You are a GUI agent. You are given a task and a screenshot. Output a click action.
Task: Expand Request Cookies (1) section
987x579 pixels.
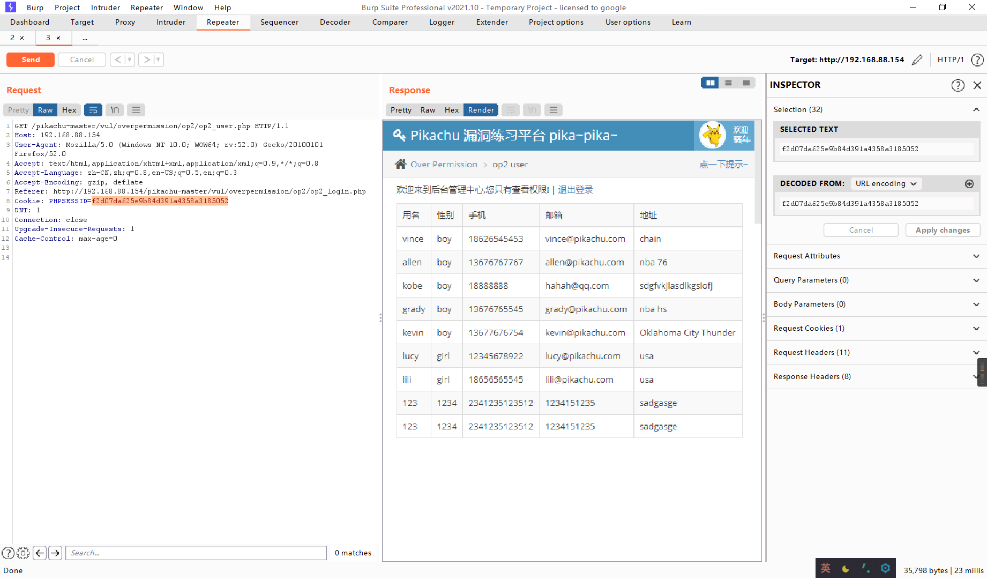[877, 328]
